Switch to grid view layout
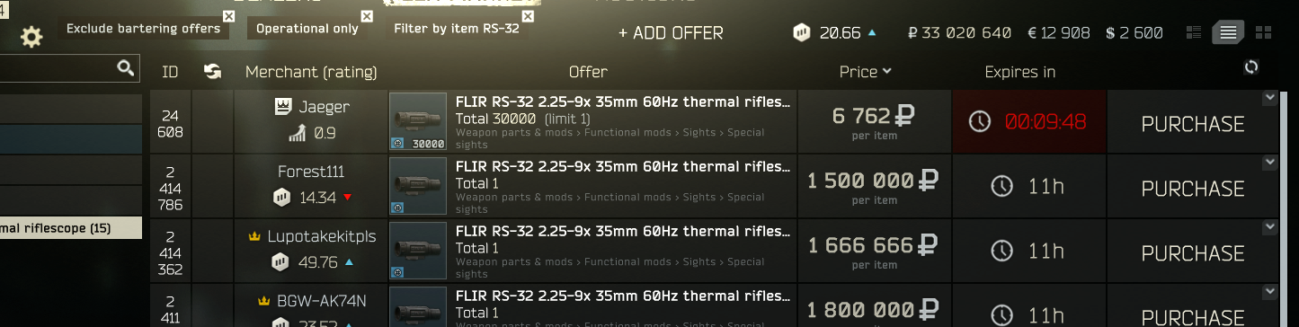The width and height of the screenshot is (1299, 327). click(1263, 33)
